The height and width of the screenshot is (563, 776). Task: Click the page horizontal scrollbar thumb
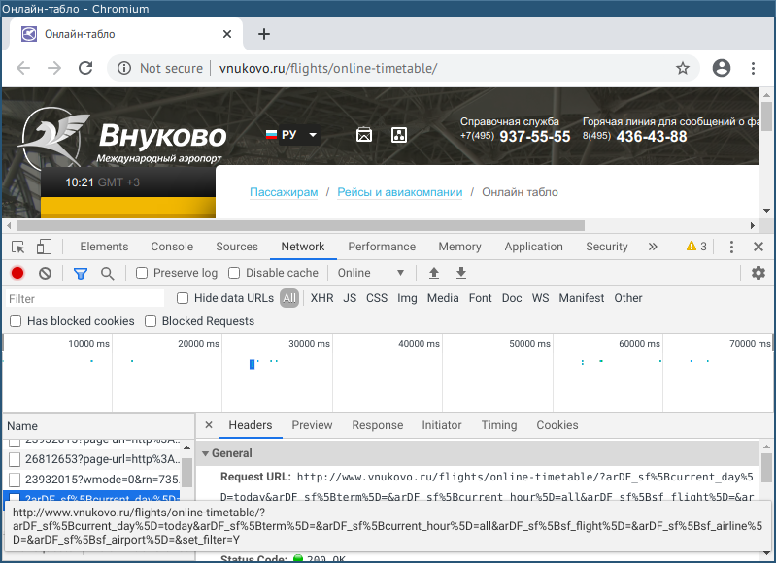[300, 225]
